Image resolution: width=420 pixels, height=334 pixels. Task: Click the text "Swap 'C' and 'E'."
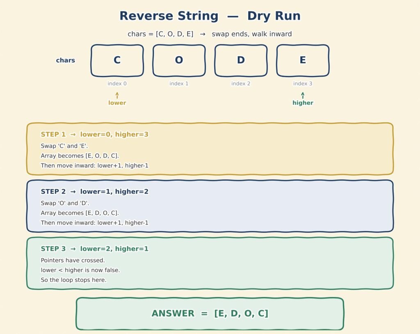pyautogui.click(x=64, y=146)
